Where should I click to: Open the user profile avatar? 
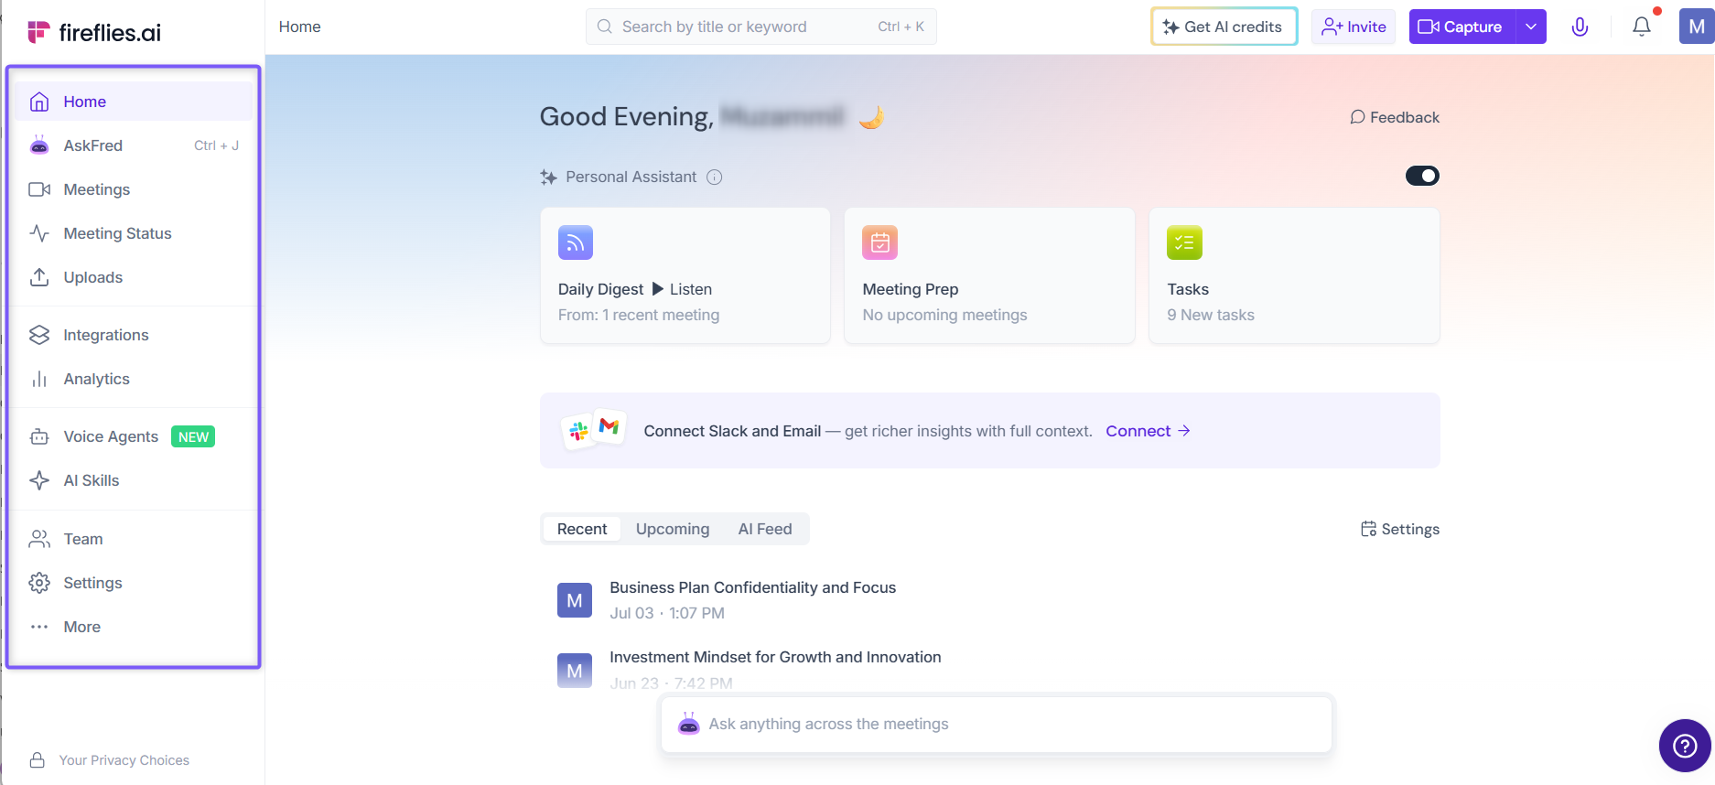pos(1697,27)
